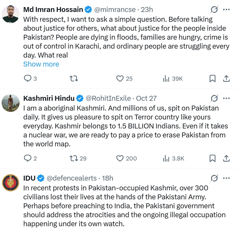View analytics on Md Imran Hossain's post
This screenshot has width=237, height=230.
click(166, 78)
